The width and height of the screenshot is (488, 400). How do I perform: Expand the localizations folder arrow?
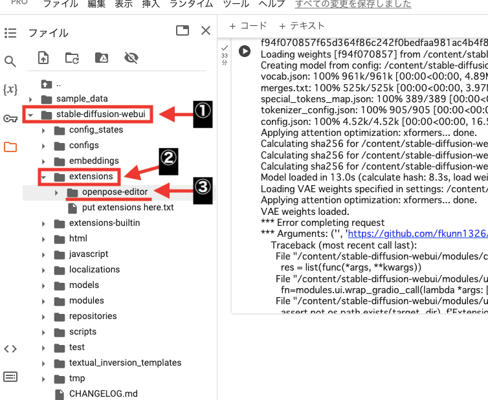pos(43,271)
